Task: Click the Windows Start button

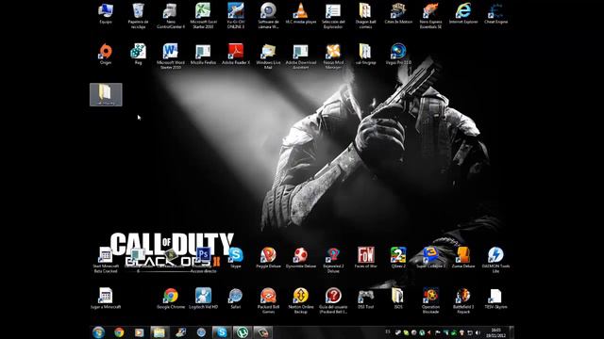Action: pyautogui.click(x=98, y=332)
